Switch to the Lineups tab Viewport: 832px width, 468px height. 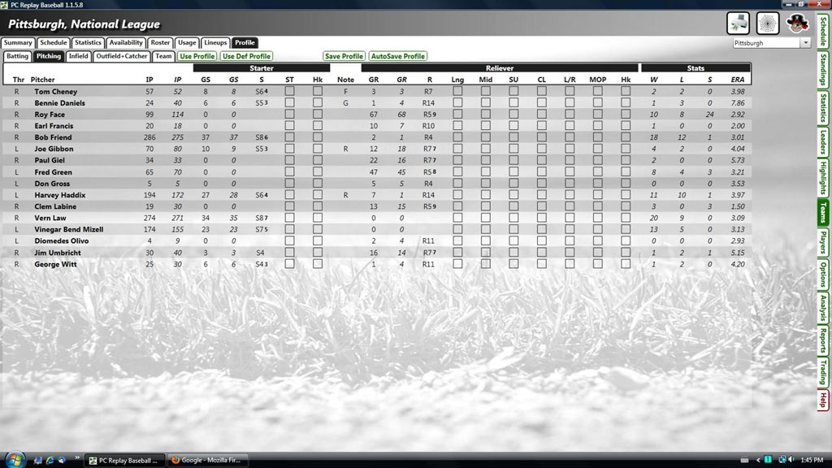point(215,43)
